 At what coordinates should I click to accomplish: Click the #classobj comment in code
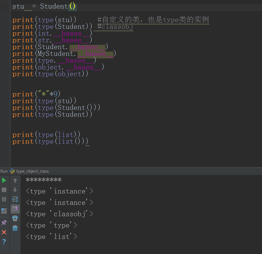pyautogui.click(x=115, y=27)
